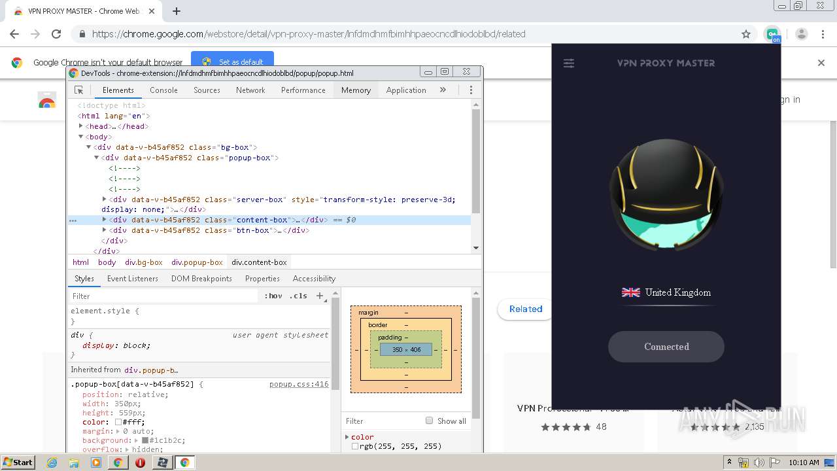Screen dimensions: 837x471
Task: Focus the Computed Filter input field
Action: tap(383, 421)
